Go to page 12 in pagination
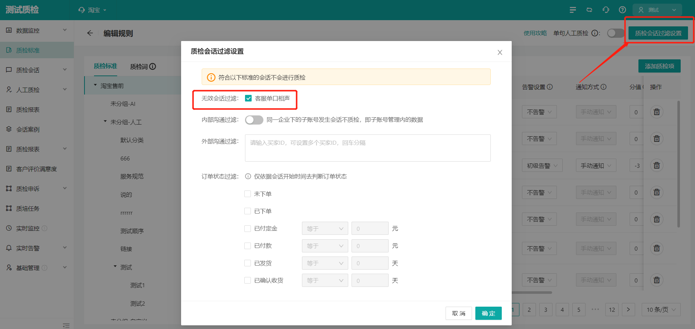The image size is (695, 329). click(x=612, y=310)
